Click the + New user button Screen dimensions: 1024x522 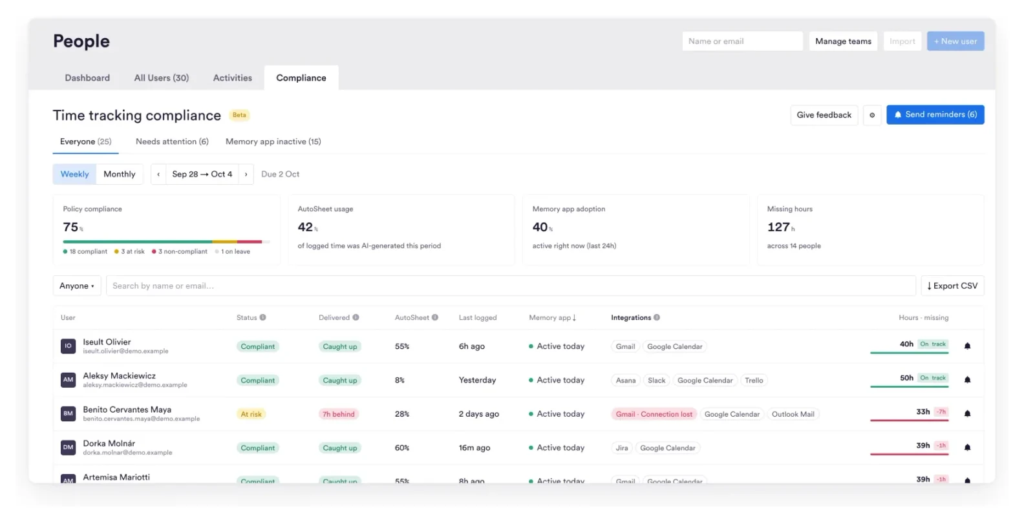point(955,41)
